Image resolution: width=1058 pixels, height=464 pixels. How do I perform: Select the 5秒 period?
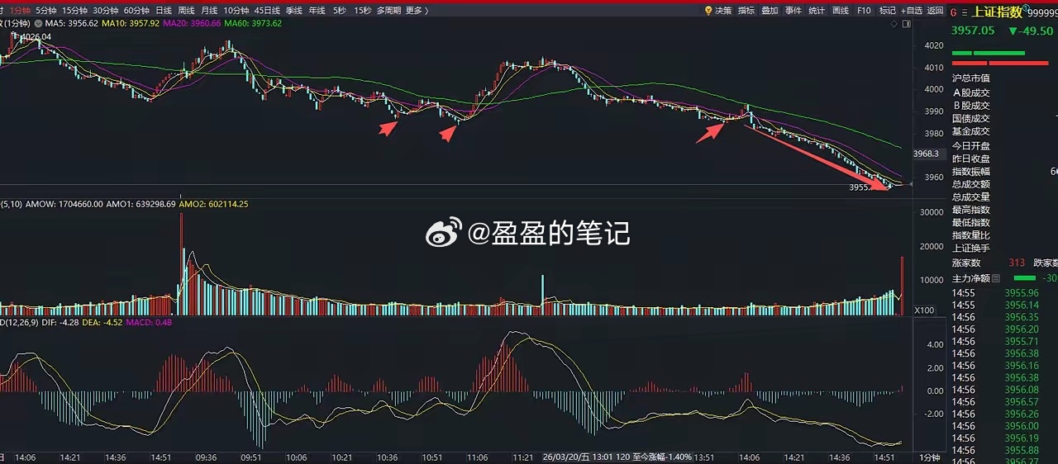point(340,11)
